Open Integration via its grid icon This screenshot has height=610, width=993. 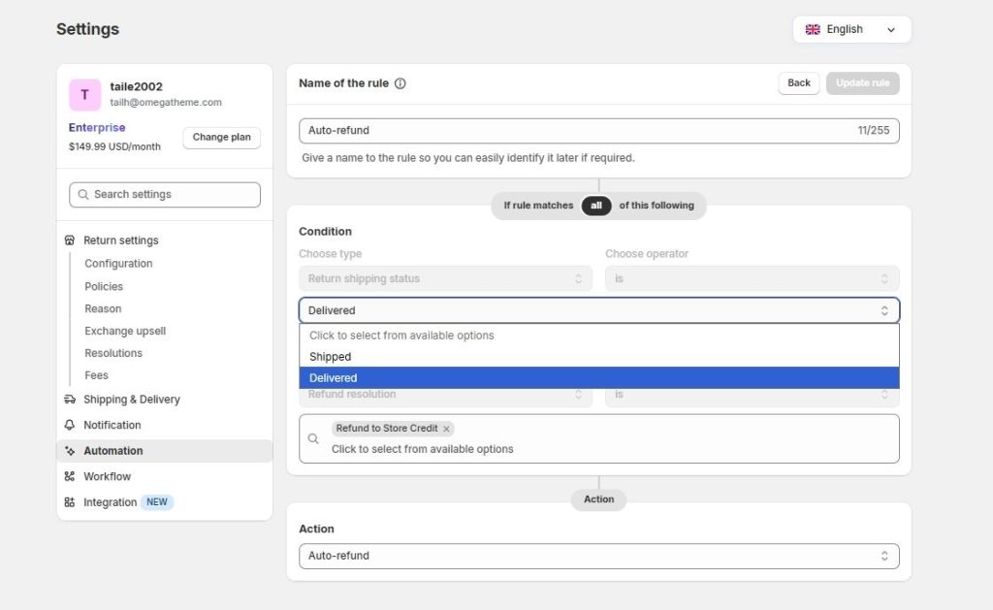69,501
